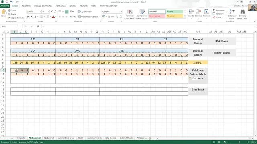The image size is (257, 144).
Task: Toggle bold N formatting
Action: 28,17
